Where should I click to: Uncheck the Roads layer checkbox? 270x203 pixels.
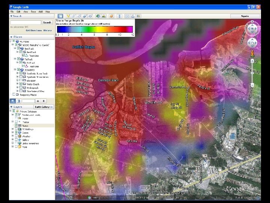[16, 125]
